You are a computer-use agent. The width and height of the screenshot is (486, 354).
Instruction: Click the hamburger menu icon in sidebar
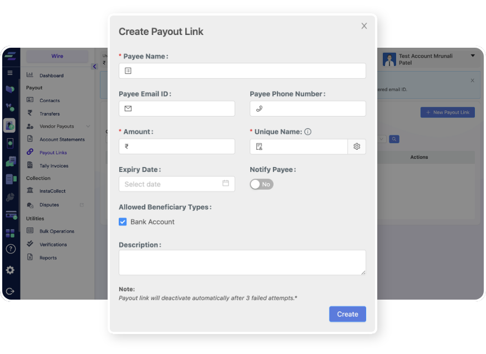[x=10, y=73]
